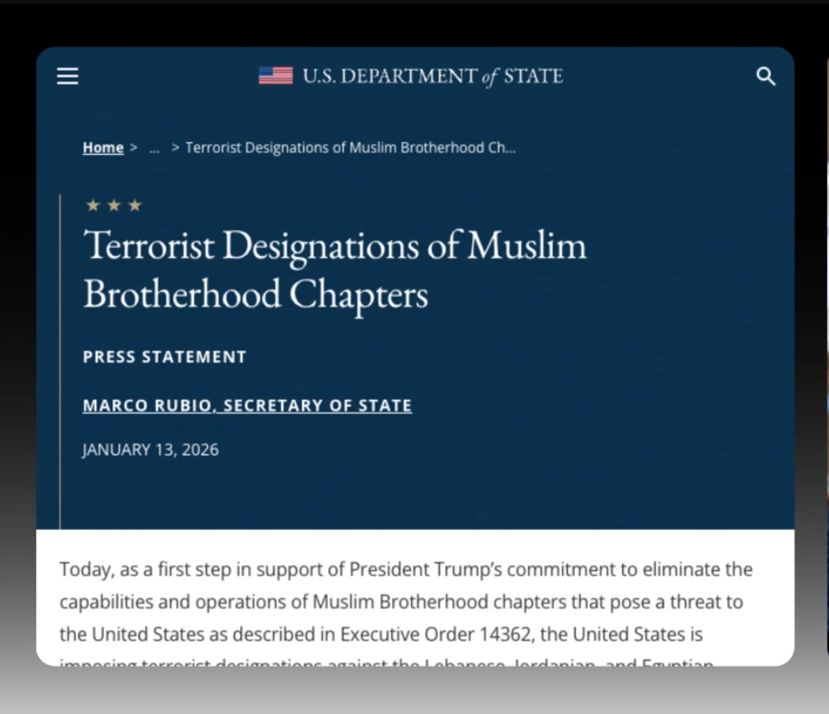Open the hamburger navigation menu
Screen dimensions: 829x714
[68, 76]
